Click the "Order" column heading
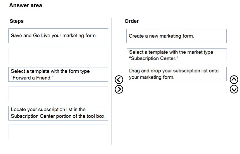Viewport: 240px width, 154px height. pos(132,21)
